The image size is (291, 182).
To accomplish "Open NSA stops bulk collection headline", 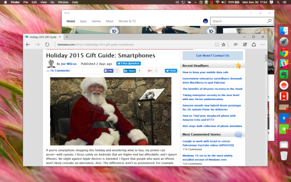I will click(212, 126).
